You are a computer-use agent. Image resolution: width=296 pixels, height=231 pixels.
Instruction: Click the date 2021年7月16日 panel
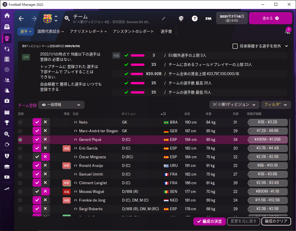point(232,18)
